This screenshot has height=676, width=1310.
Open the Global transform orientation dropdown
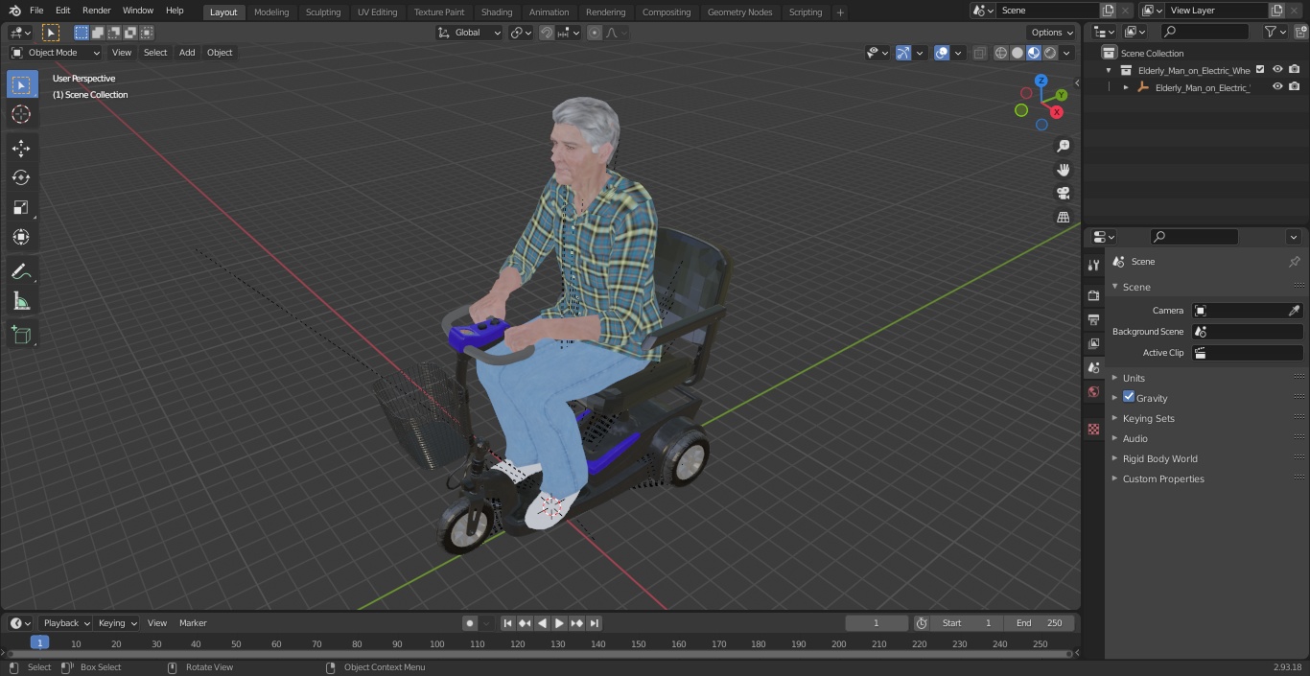point(470,33)
